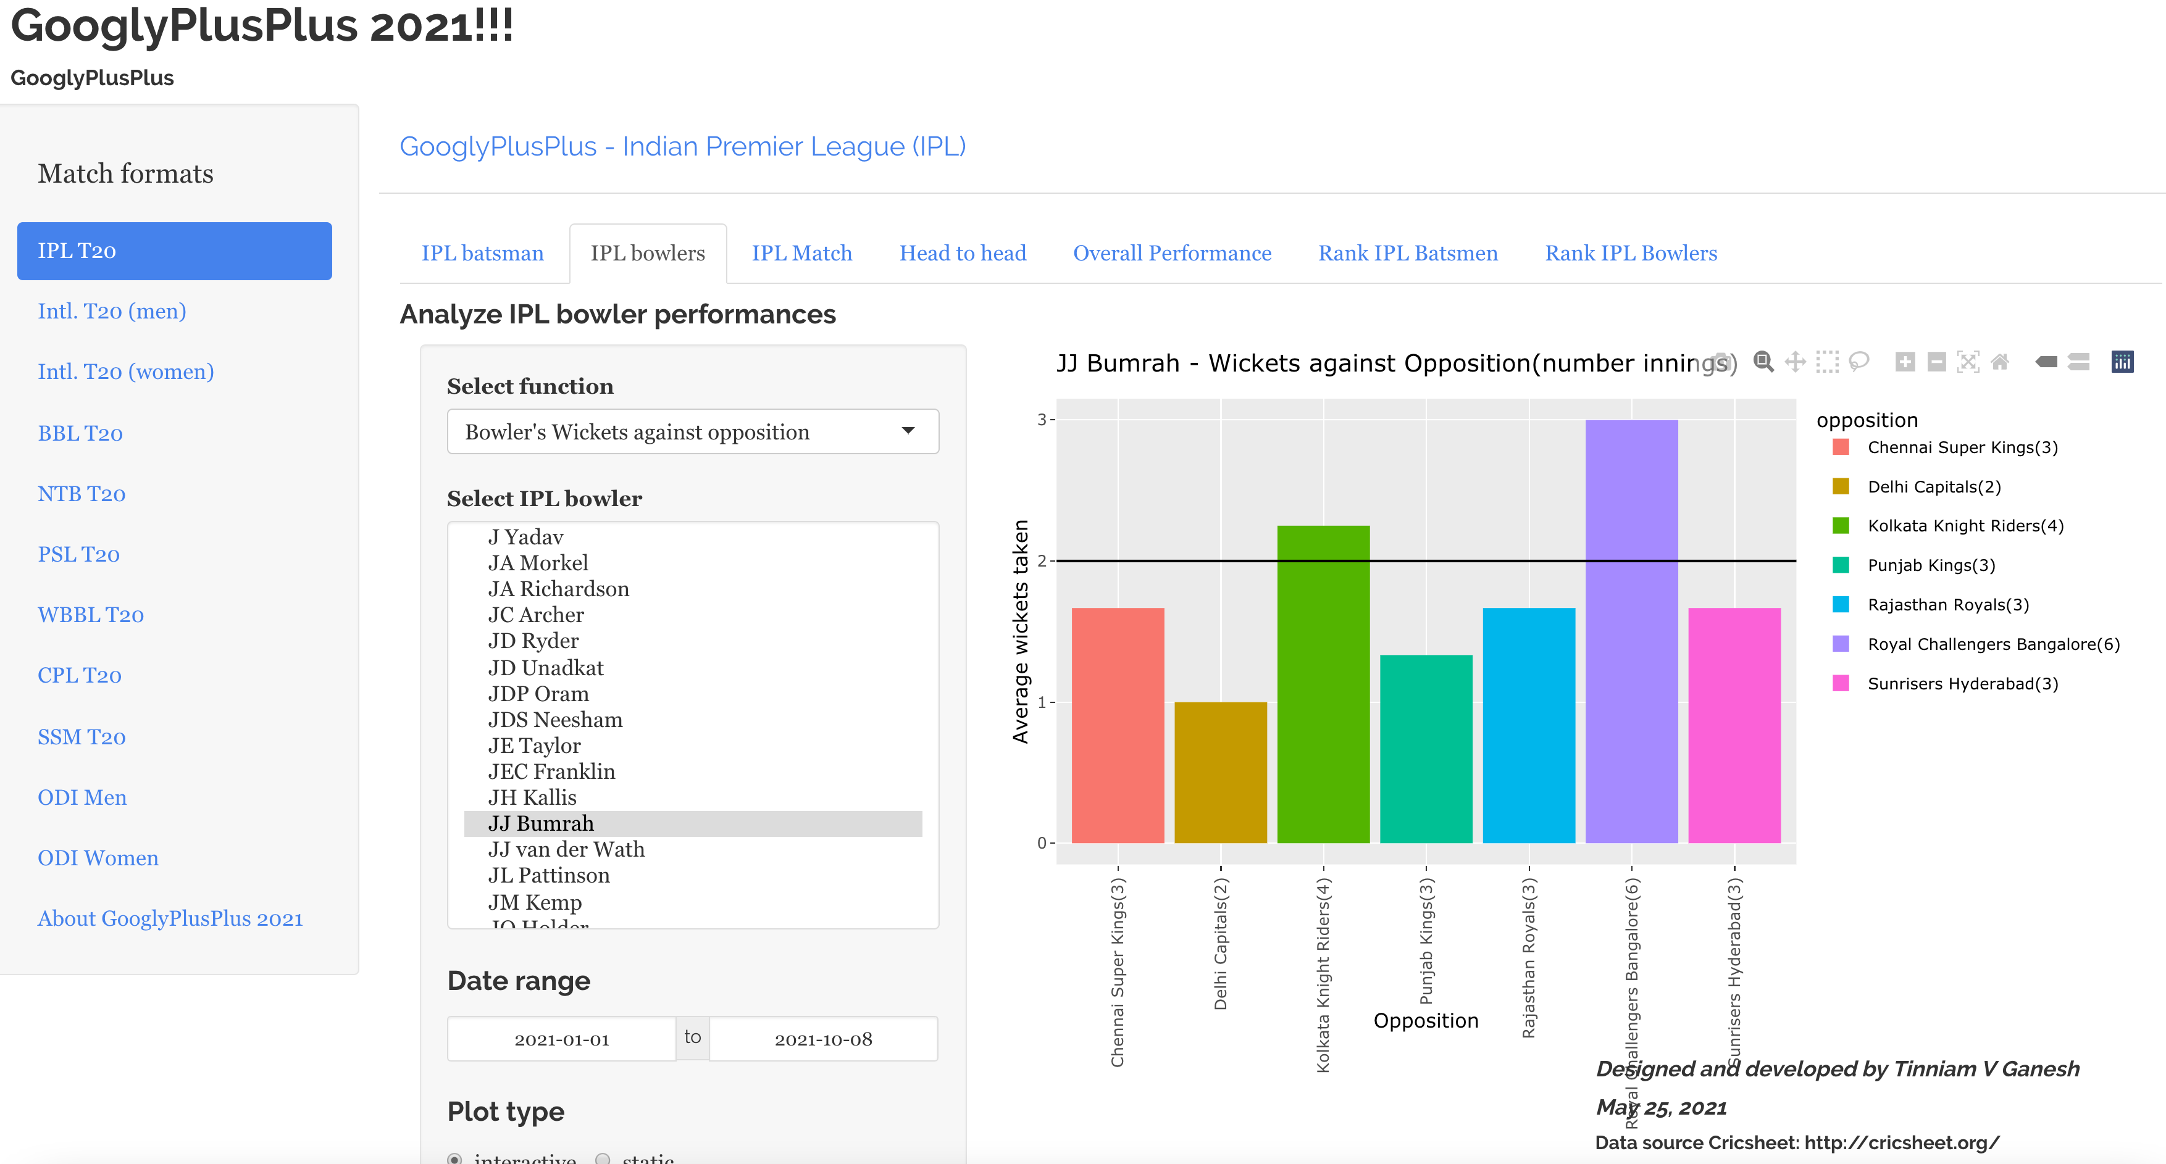Open the Select function dropdown
This screenshot has width=2166, height=1164.
coord(693,432)
